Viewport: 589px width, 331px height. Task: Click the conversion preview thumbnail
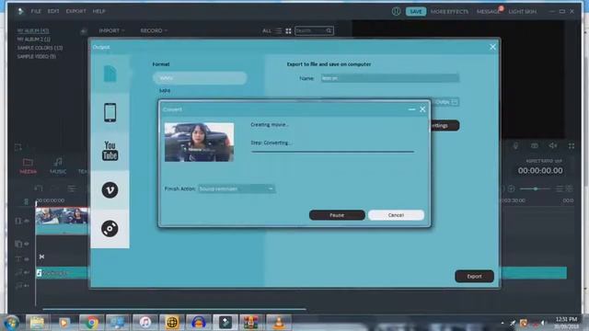199,143
